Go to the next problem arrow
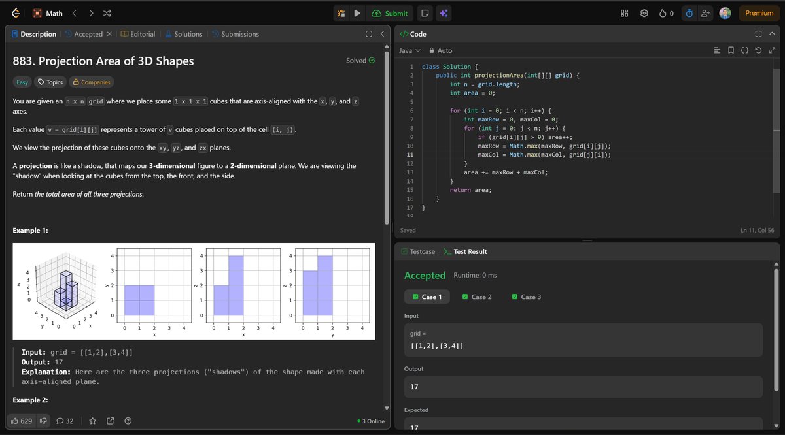This screenshot has height=435, width=785. [91, 13]
